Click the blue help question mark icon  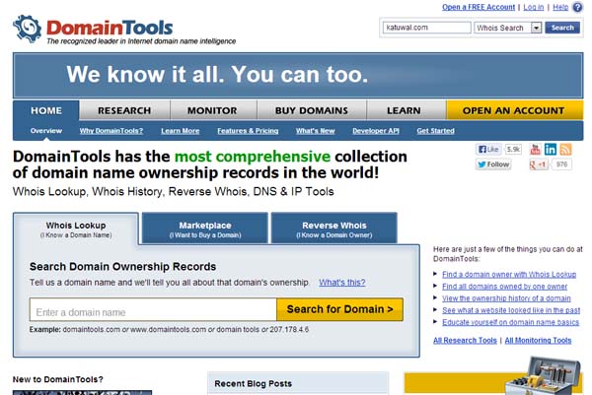tap(576, 7)
